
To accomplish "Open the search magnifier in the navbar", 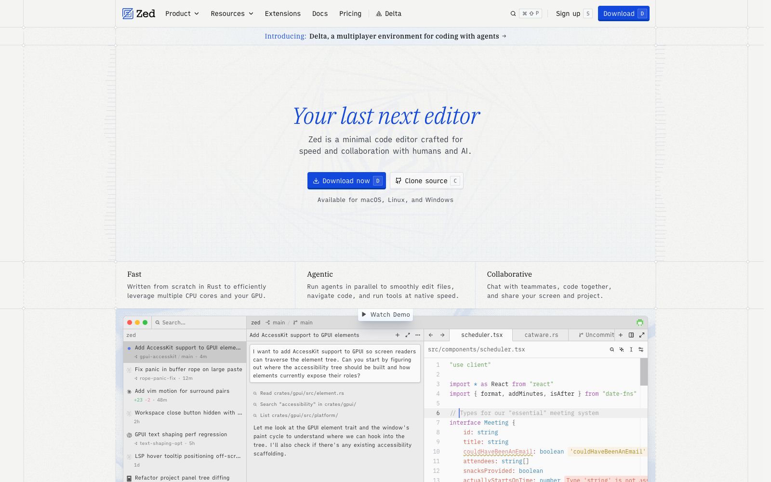I will (513, 13).
